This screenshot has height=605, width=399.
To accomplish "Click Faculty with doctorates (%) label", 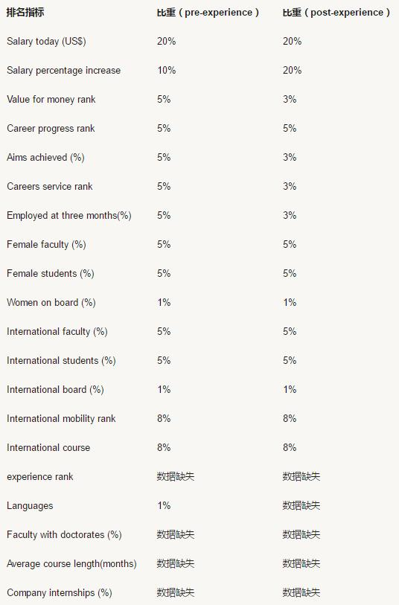I will click(64, 535).
